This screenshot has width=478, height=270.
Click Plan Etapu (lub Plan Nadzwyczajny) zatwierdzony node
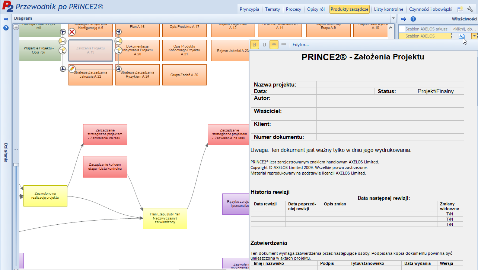(x=165, y=218)
